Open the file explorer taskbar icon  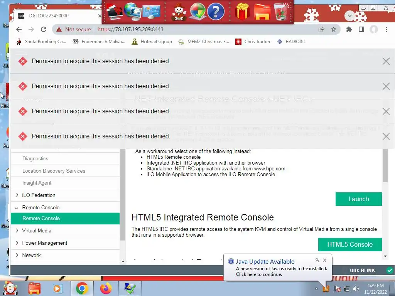click(34, 288)
